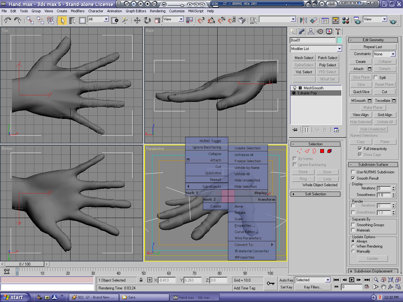
Task: Open the Modifiers menu
Action: click(77, 11)
